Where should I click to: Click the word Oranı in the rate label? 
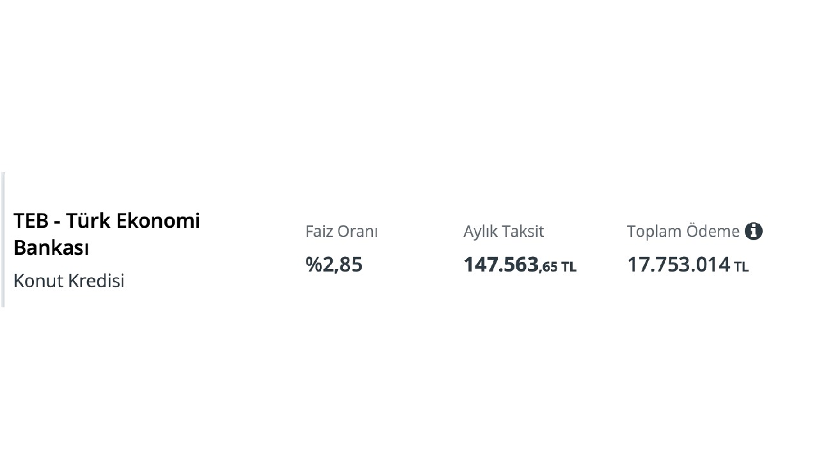[357, 231]
